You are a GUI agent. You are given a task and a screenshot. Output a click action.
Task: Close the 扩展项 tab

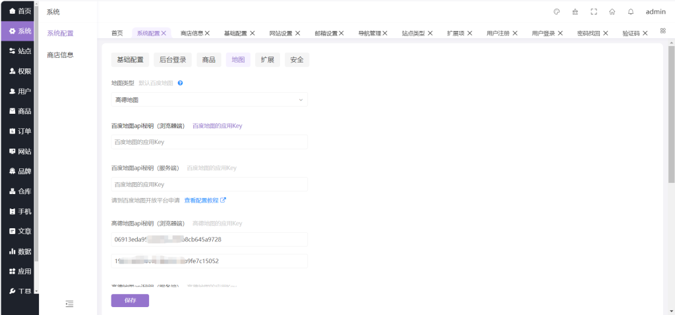469,33
